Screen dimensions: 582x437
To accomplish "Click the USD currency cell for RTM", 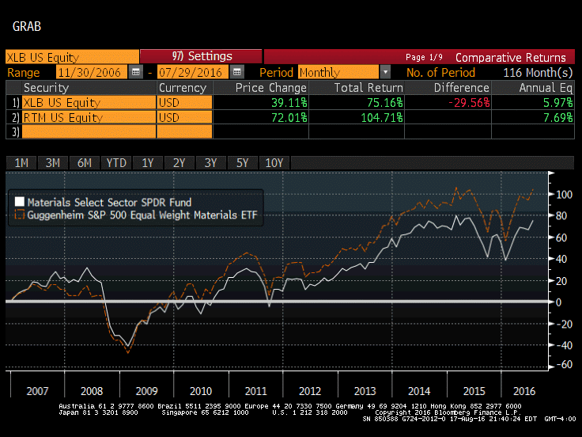I will click(x=184, y=117).
